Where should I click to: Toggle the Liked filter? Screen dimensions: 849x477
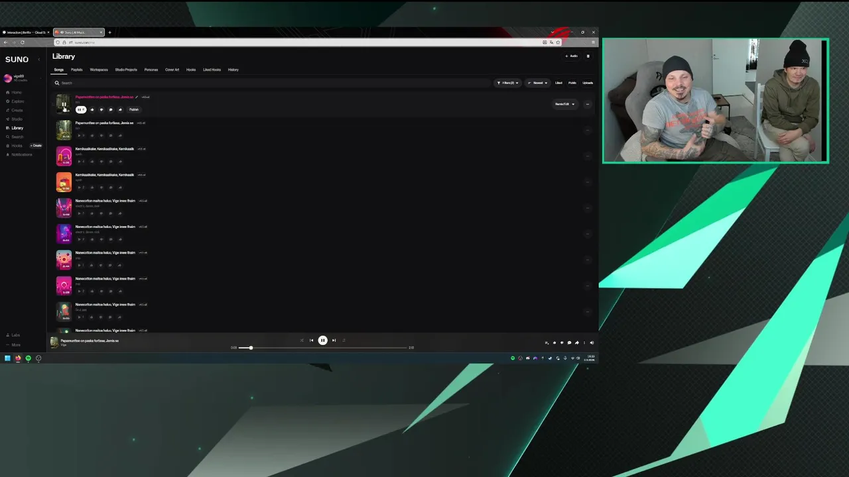pos(558,83)
